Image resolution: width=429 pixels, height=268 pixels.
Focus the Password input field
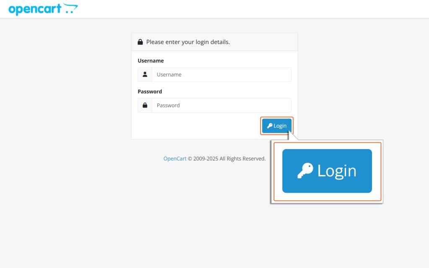pyautogui.click(x=221, y=106)
